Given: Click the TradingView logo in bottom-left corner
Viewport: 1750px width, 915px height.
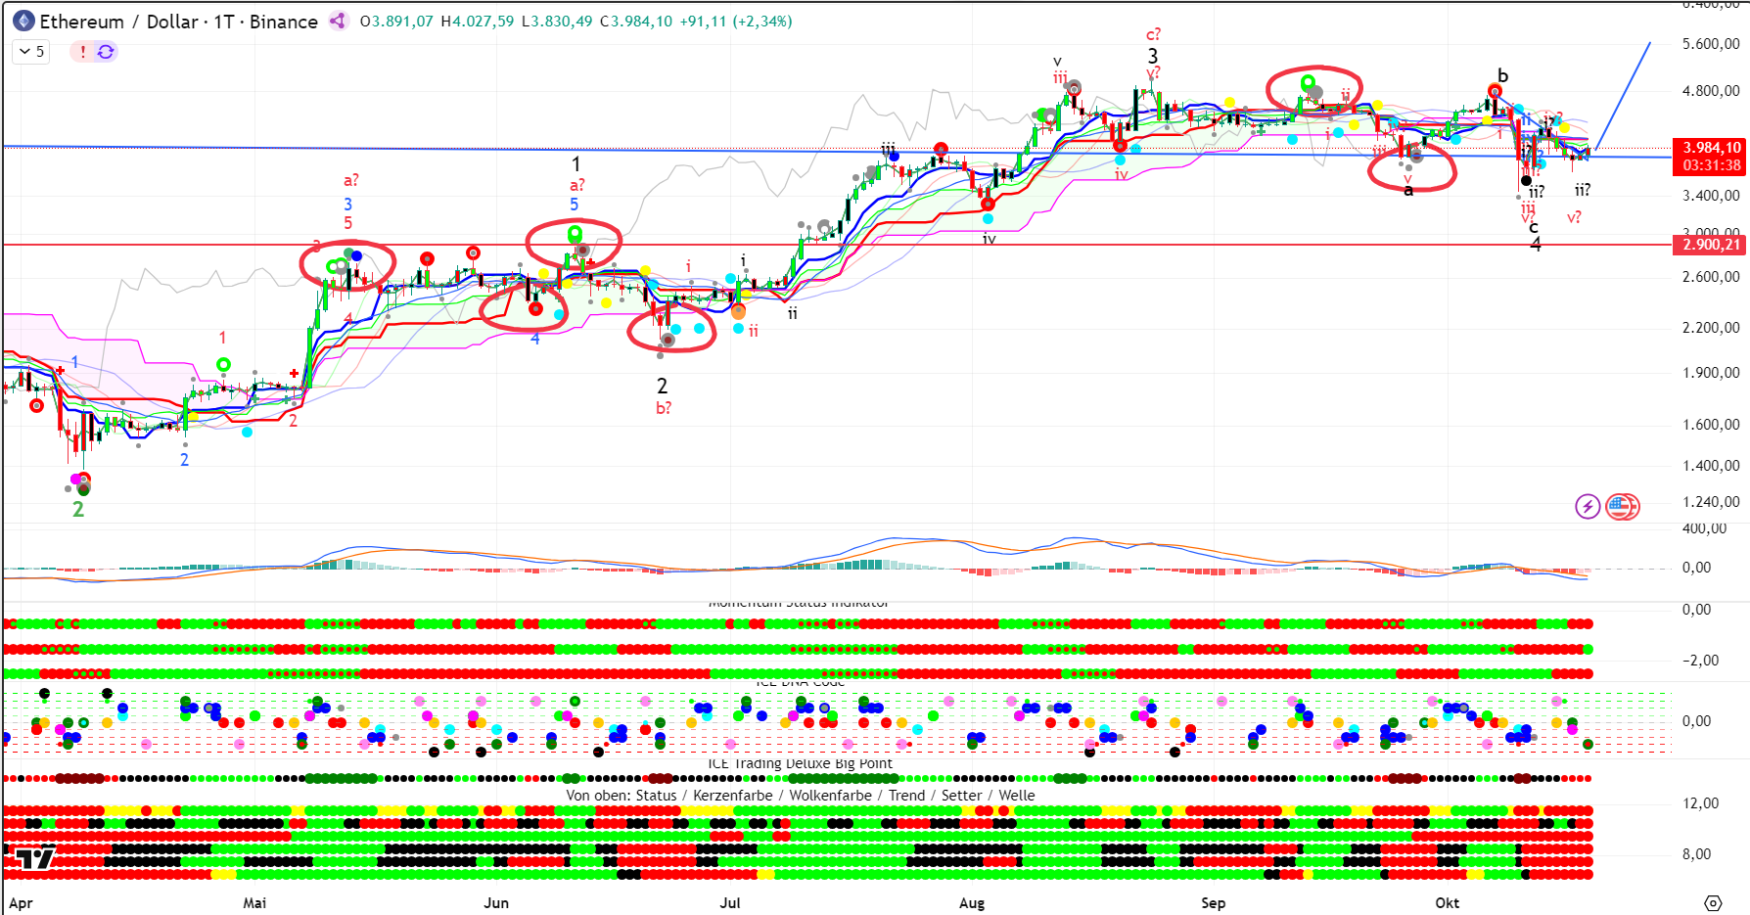Looking at the screenshot, I should (34, 858).
